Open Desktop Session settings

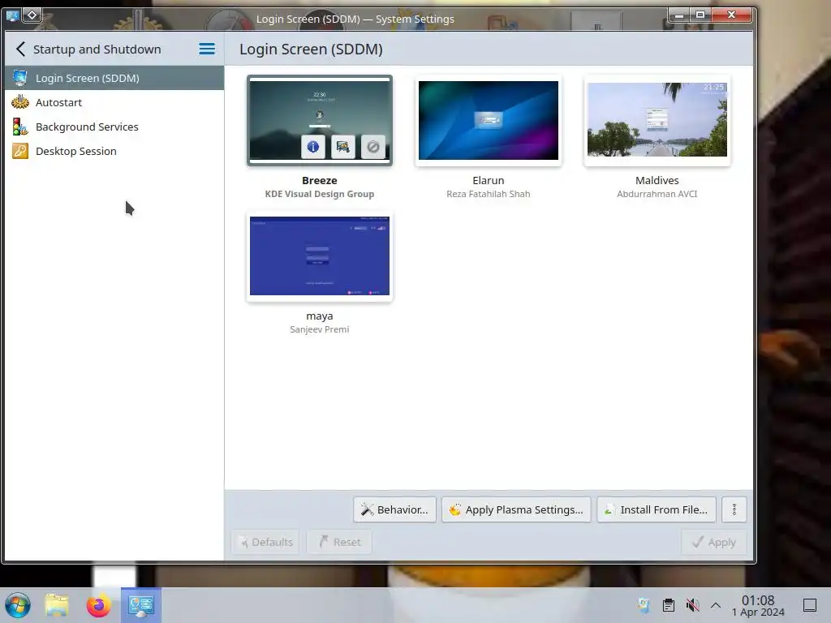pyautogui.click(x=114, y=151)
